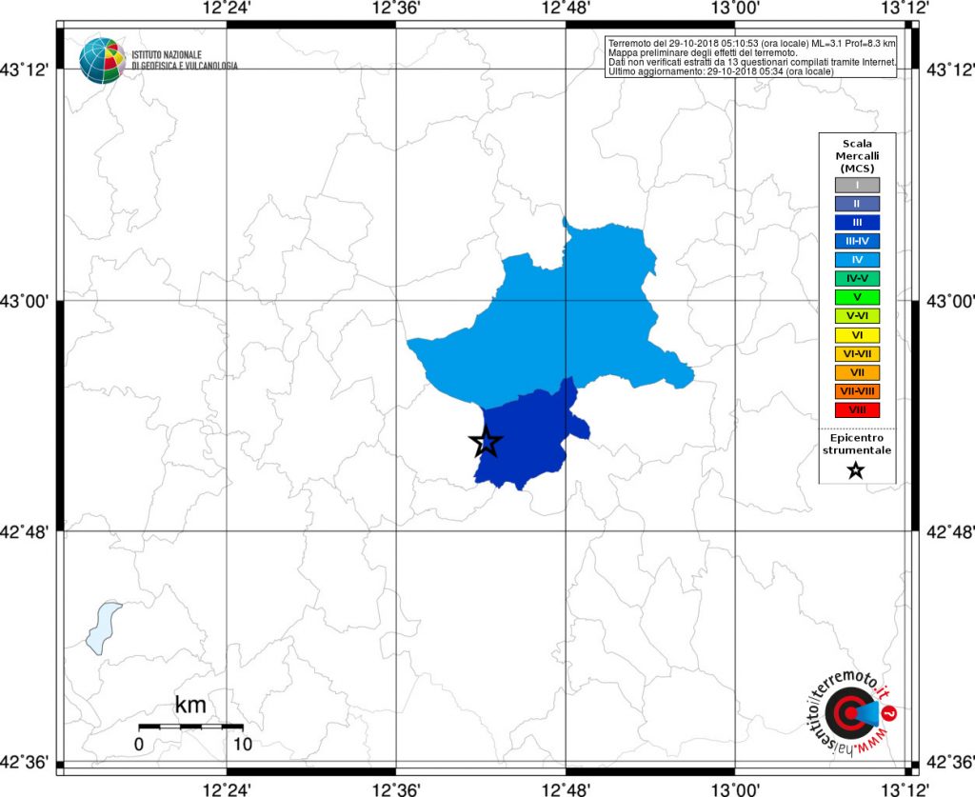Select the grey intensity I legend swatch
The width and height of the screenshot is (975, 797).
856,185
